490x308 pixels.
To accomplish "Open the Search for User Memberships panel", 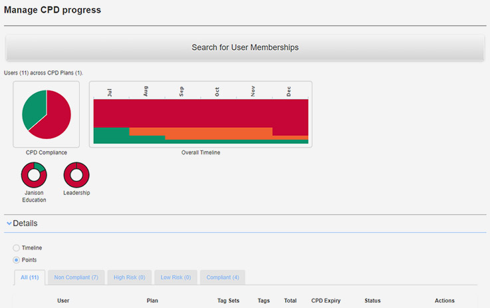I will (245, 47).
